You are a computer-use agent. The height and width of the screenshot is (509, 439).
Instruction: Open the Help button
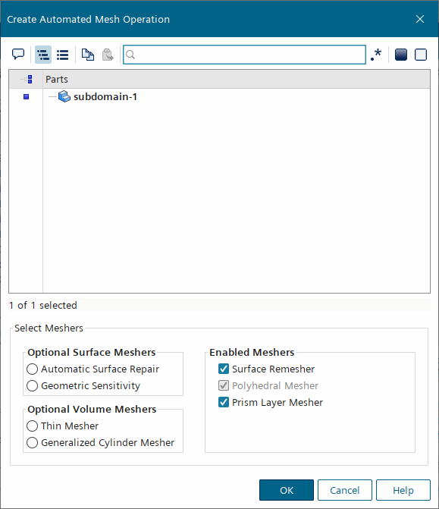pyautogui.click(x=403, y=490)
